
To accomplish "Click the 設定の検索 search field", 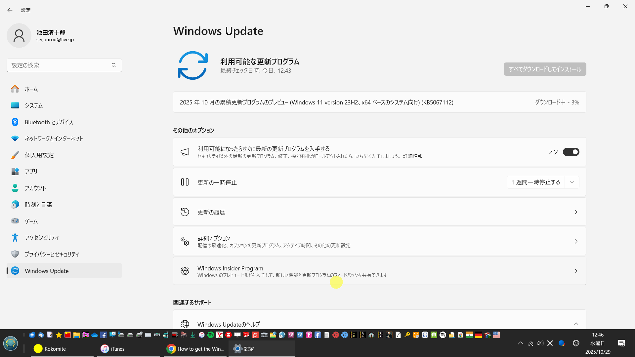I will coord(64,65).
